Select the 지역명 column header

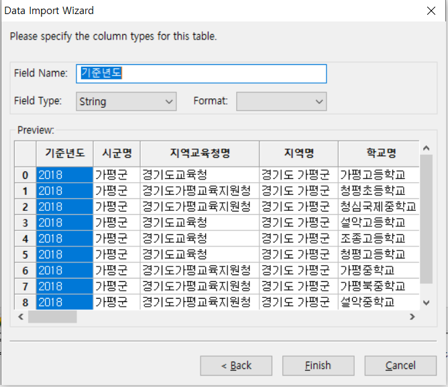[x=298, y=153]
